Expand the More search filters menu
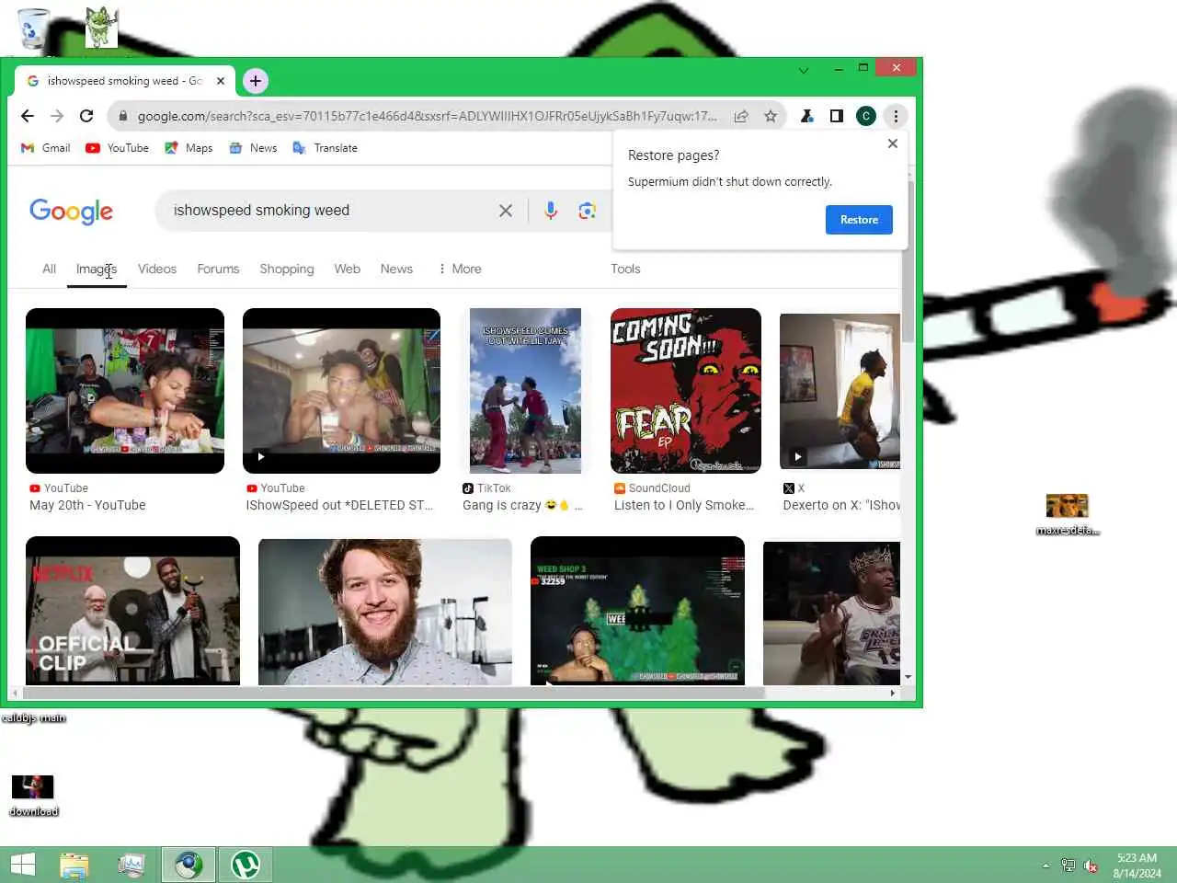1177x883 pixels. [460, 269]
